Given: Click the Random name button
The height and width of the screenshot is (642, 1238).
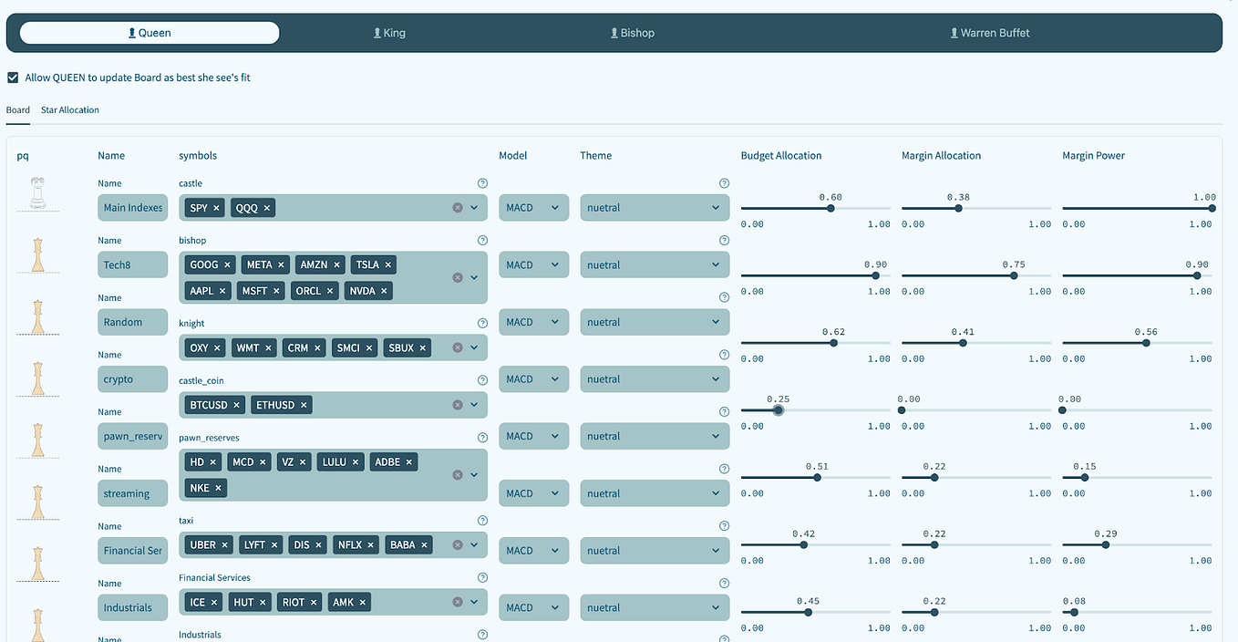Looking at the screenshot, I should point(132,322).
